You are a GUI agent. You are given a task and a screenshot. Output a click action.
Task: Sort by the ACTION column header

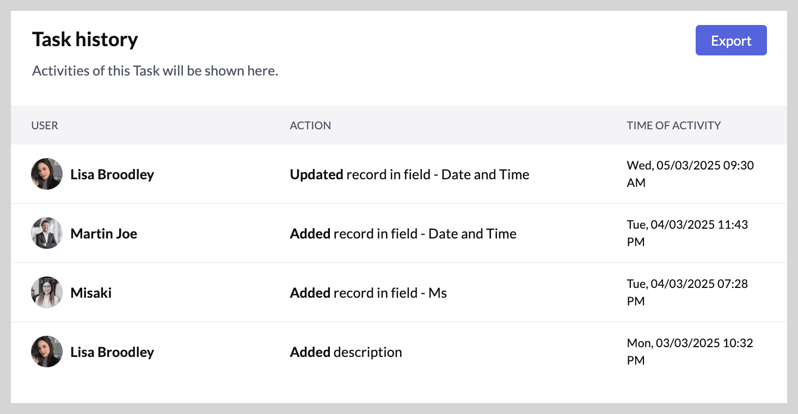pyautogui.click(x=310, y=125)
